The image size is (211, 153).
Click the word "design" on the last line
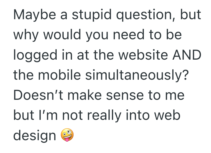pos(35,136)
